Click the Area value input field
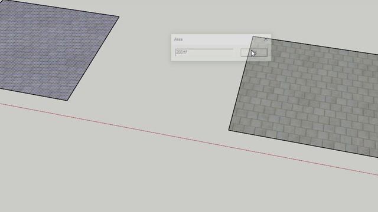The height and width of the screenshot is (212, 378). click(x=204, y=52)
